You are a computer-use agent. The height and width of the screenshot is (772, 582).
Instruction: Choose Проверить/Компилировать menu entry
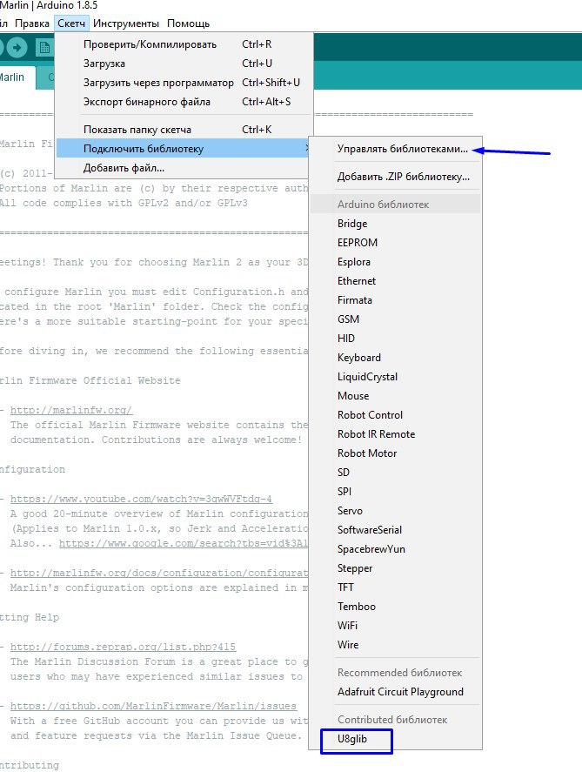[x=184, y=44]
